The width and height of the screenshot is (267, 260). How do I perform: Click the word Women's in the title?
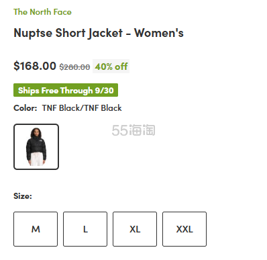click(x=159, y=33)
